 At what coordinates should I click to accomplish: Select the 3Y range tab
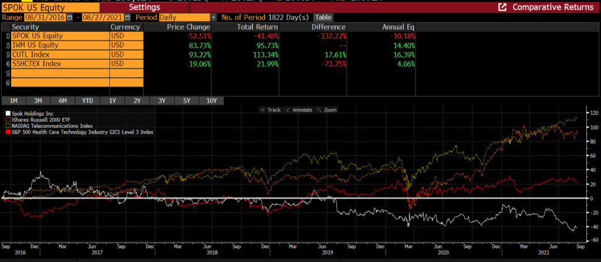pyautogui.click(x=162, y=101)
